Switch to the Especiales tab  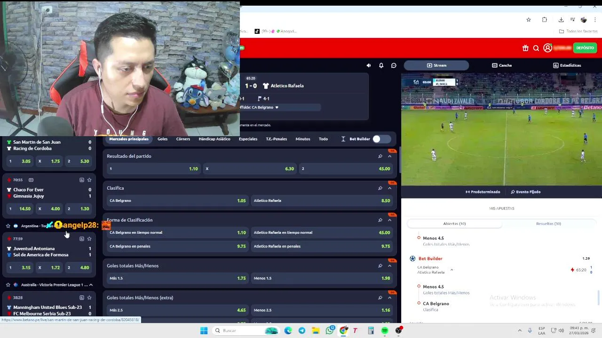tap(248, 139)
